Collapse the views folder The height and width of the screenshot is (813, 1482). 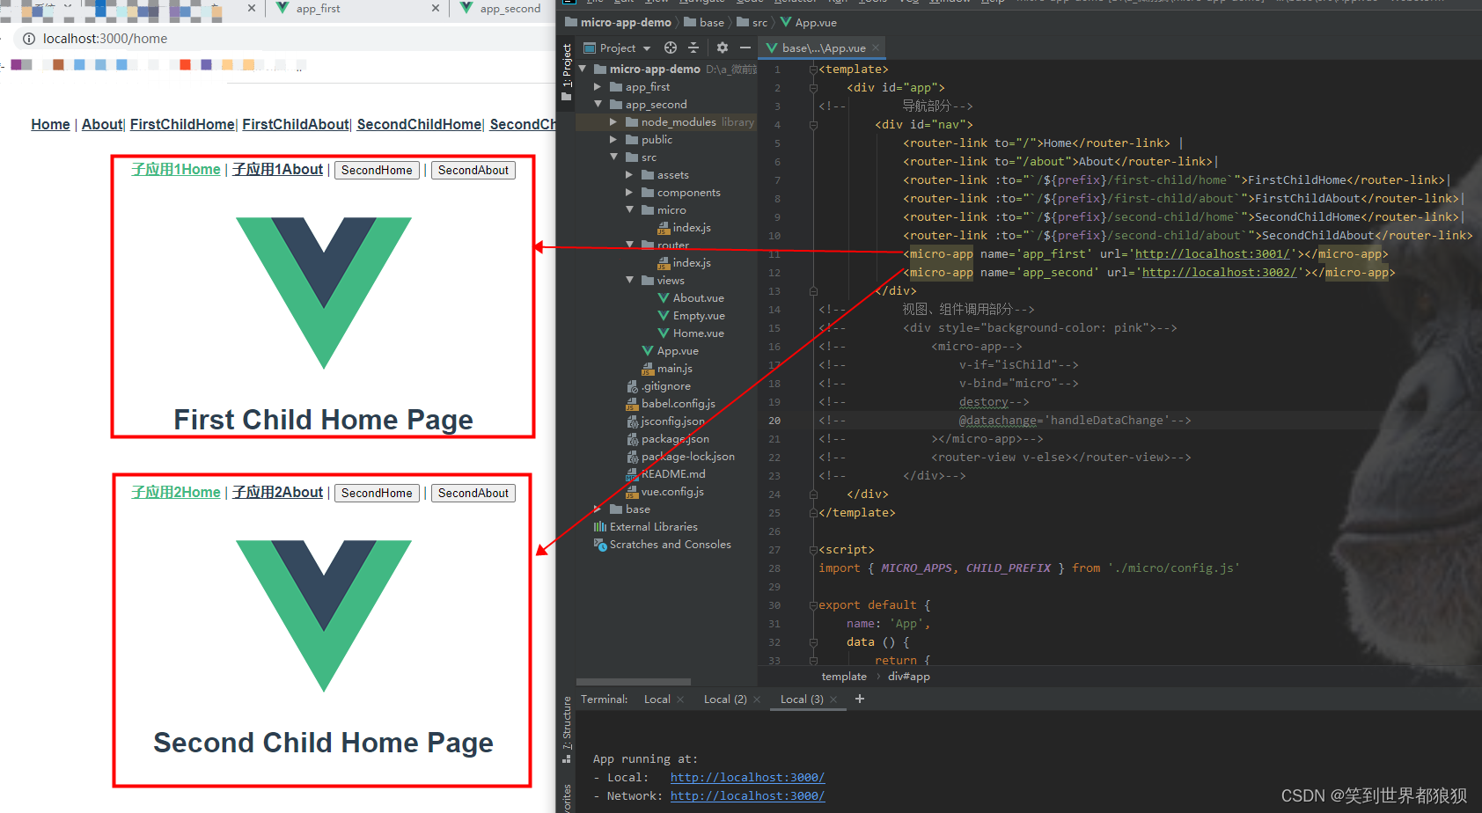click(630, 280)
